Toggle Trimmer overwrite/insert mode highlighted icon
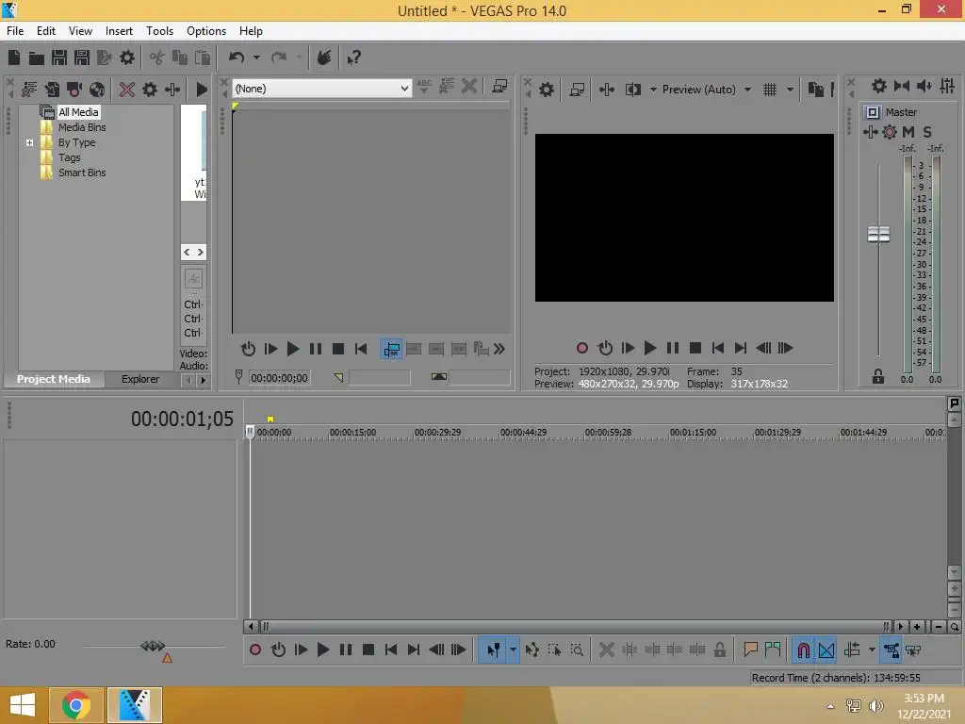This screenshot has height=724, width=965. point(391,349)
